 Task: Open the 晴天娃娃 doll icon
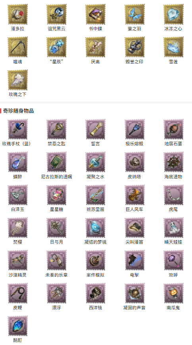[173, 228]
